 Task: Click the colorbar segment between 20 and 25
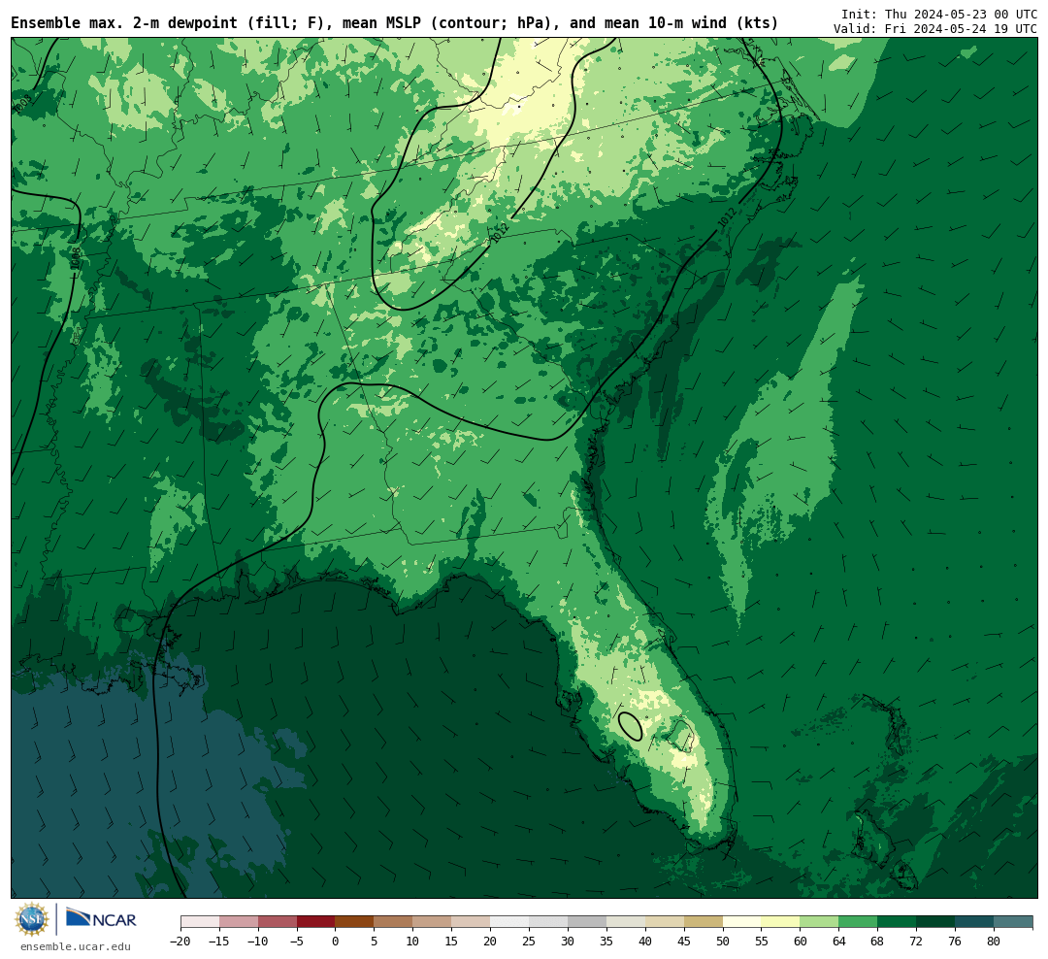(510, 922)
